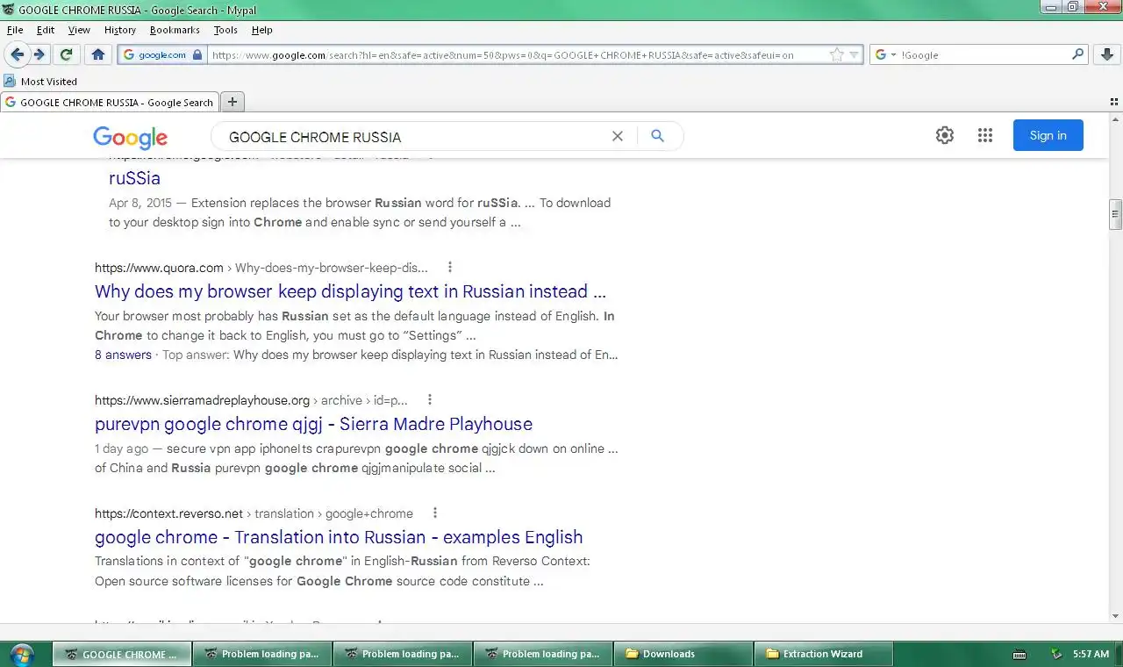
Task: Open more options dots for reverso result
Action: click(434, 513)
